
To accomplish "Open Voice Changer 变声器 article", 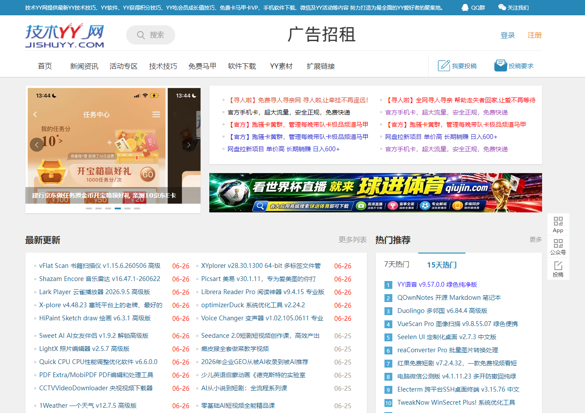I will [262, 318].
